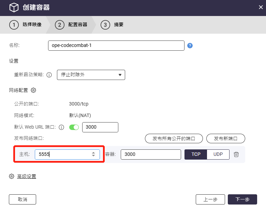Open network settings gear beside 网络配置
The height and width of the screenshot is (212, 266).
coord(33,90)
